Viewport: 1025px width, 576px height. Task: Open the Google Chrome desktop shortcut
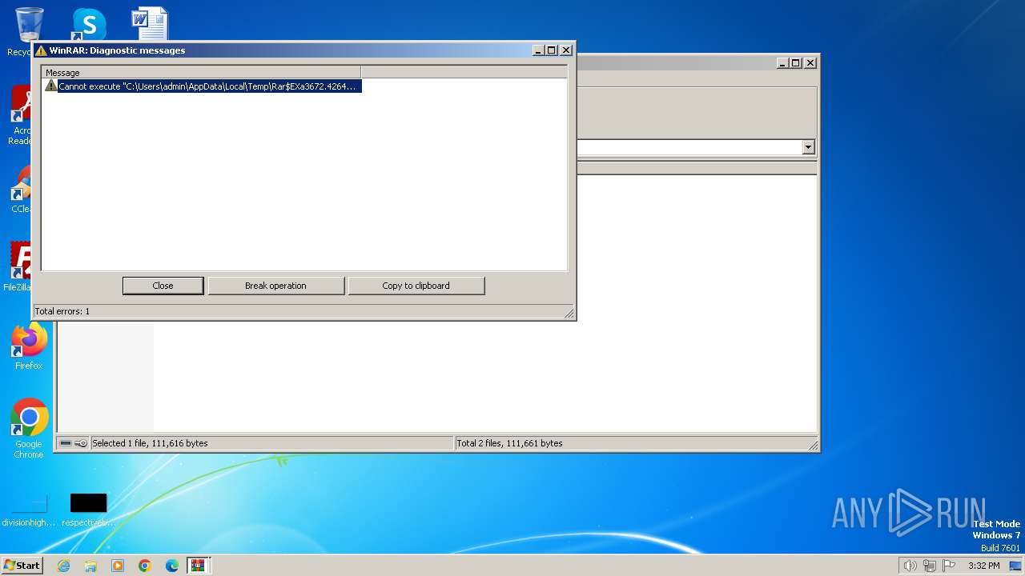point(29,429)
